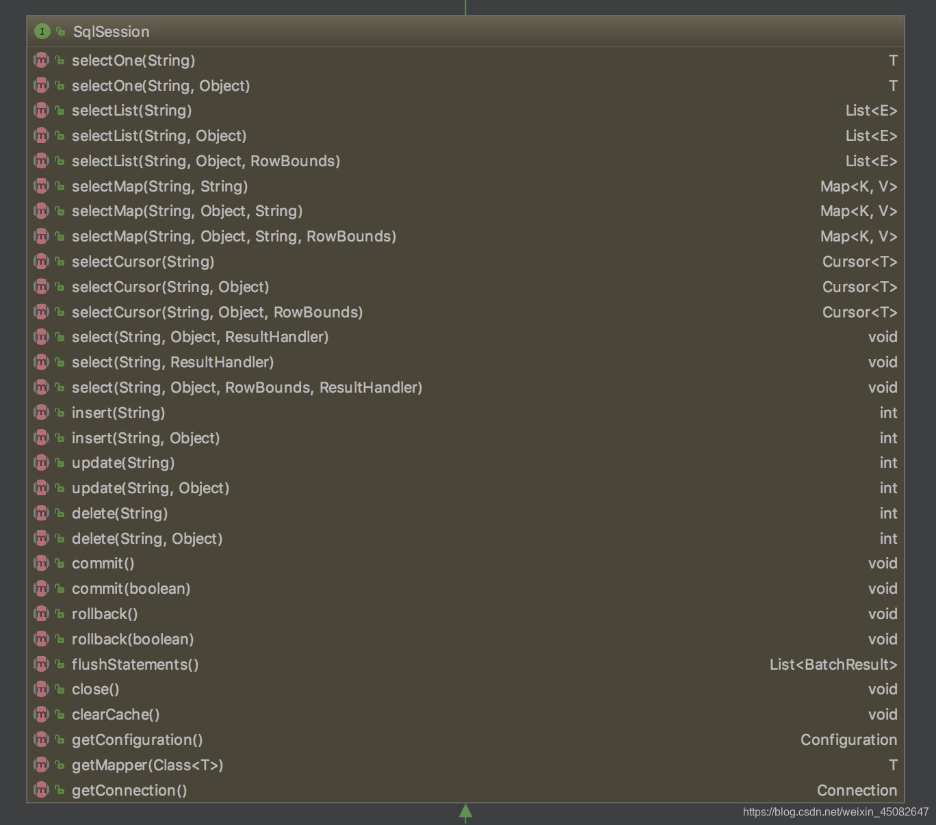
Task: Click public lock icon beside getConfiguration()
Action: point(60,739)
